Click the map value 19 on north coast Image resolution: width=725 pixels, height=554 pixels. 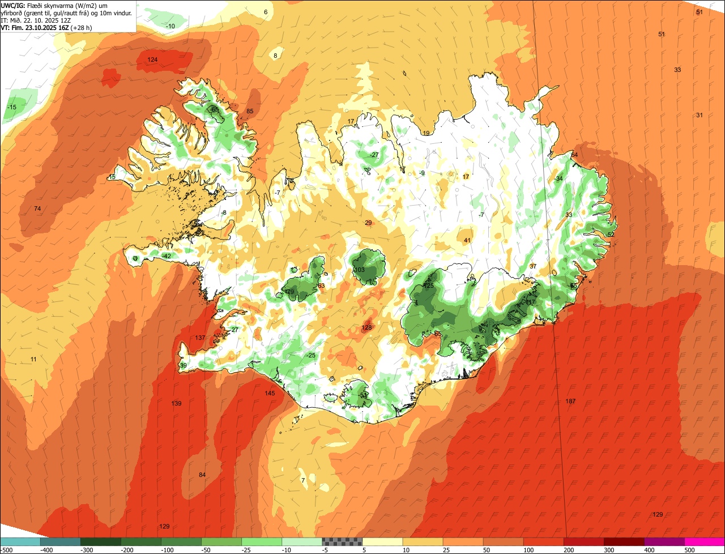tap(426, 133)
